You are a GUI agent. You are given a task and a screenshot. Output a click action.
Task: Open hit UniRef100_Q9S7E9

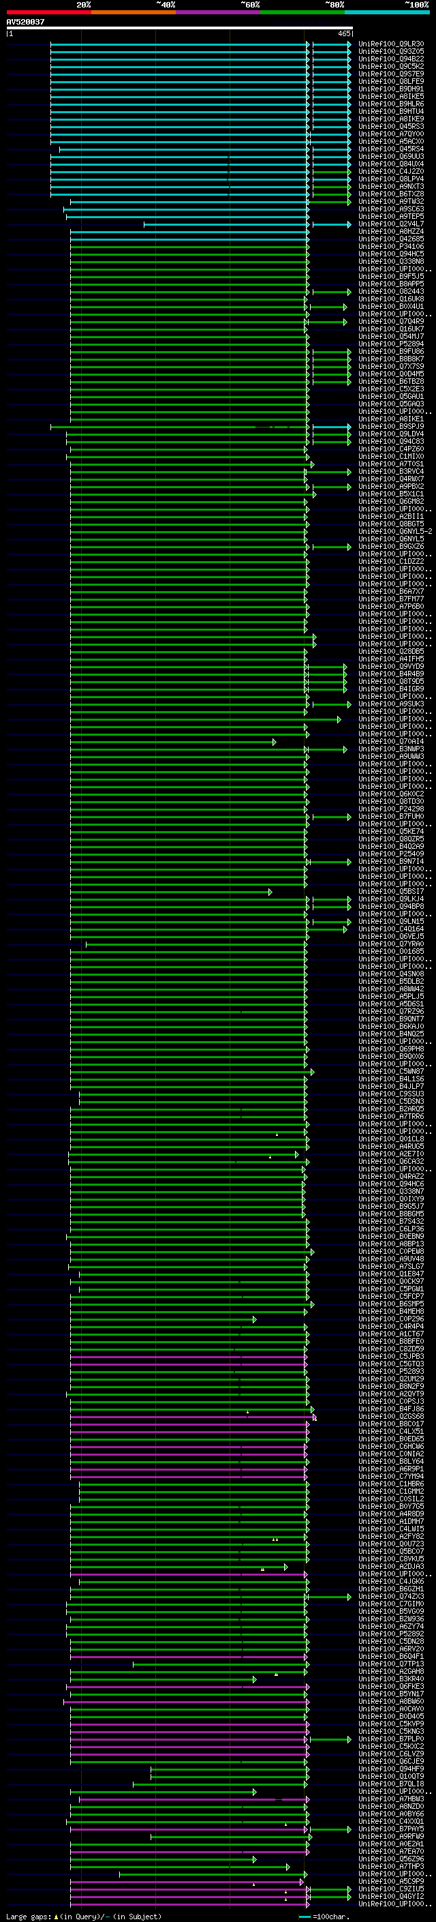[391, 74]
